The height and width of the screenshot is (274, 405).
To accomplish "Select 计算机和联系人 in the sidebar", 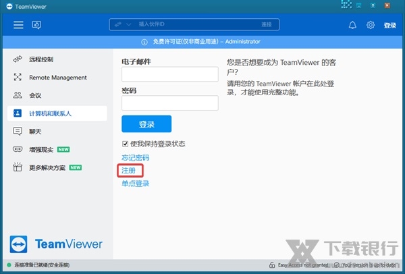I will tap(57, 113).
